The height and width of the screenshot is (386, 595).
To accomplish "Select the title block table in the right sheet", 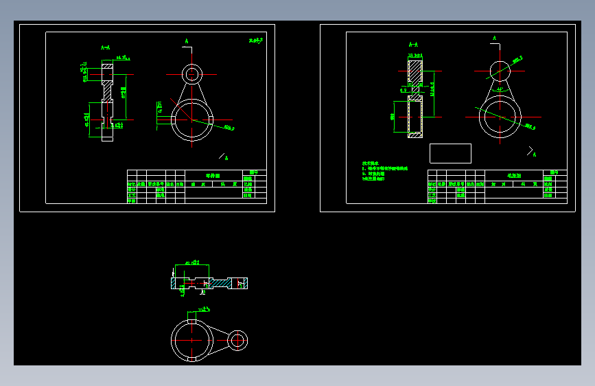I will pyautogui.click(x=497, y=187).
